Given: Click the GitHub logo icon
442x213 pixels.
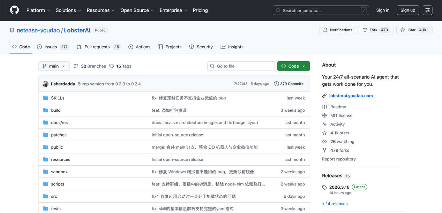Looking at the screenshot, I should point(14,10).
